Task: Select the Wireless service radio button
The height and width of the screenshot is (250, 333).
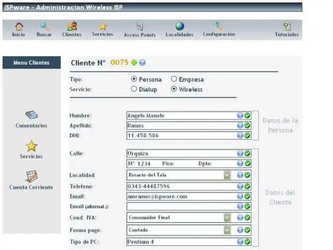Action: click(x=174, y=89)
